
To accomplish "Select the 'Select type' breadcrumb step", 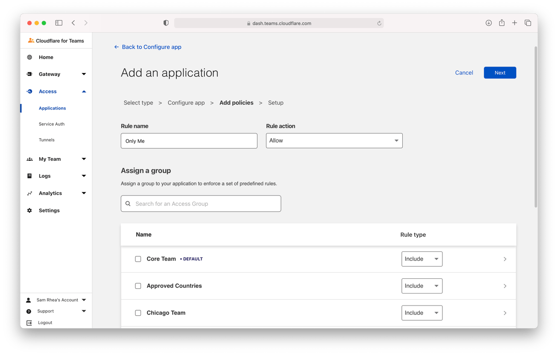I will pyautogui.click(x=138, y=103).
